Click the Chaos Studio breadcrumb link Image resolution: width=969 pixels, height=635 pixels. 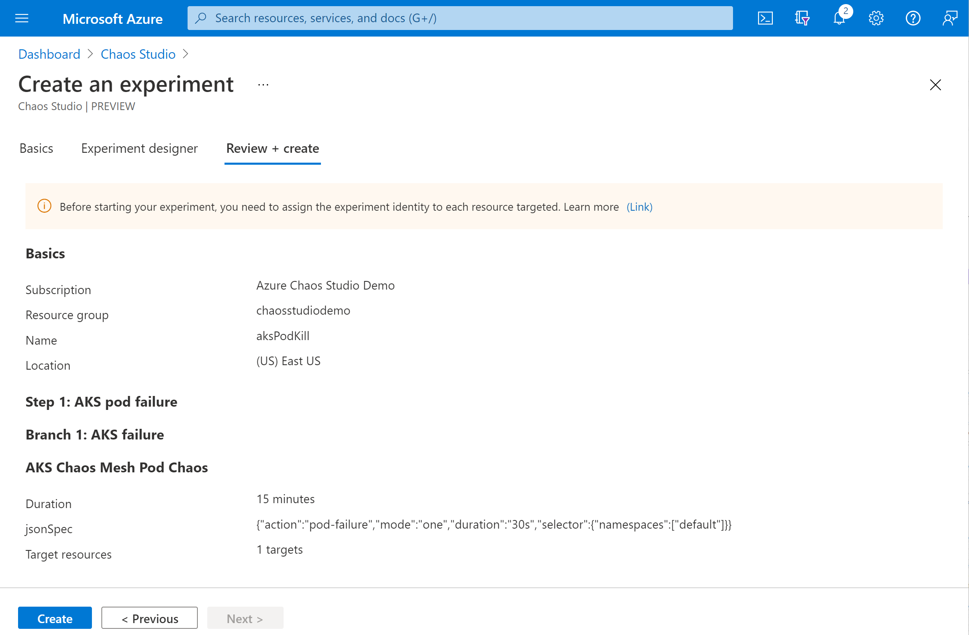pos(138,54)
